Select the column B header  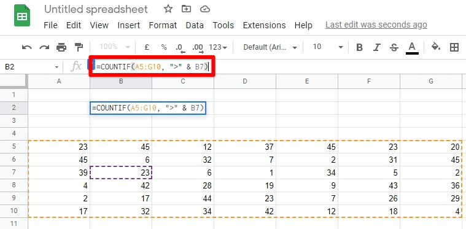point(121,81)
